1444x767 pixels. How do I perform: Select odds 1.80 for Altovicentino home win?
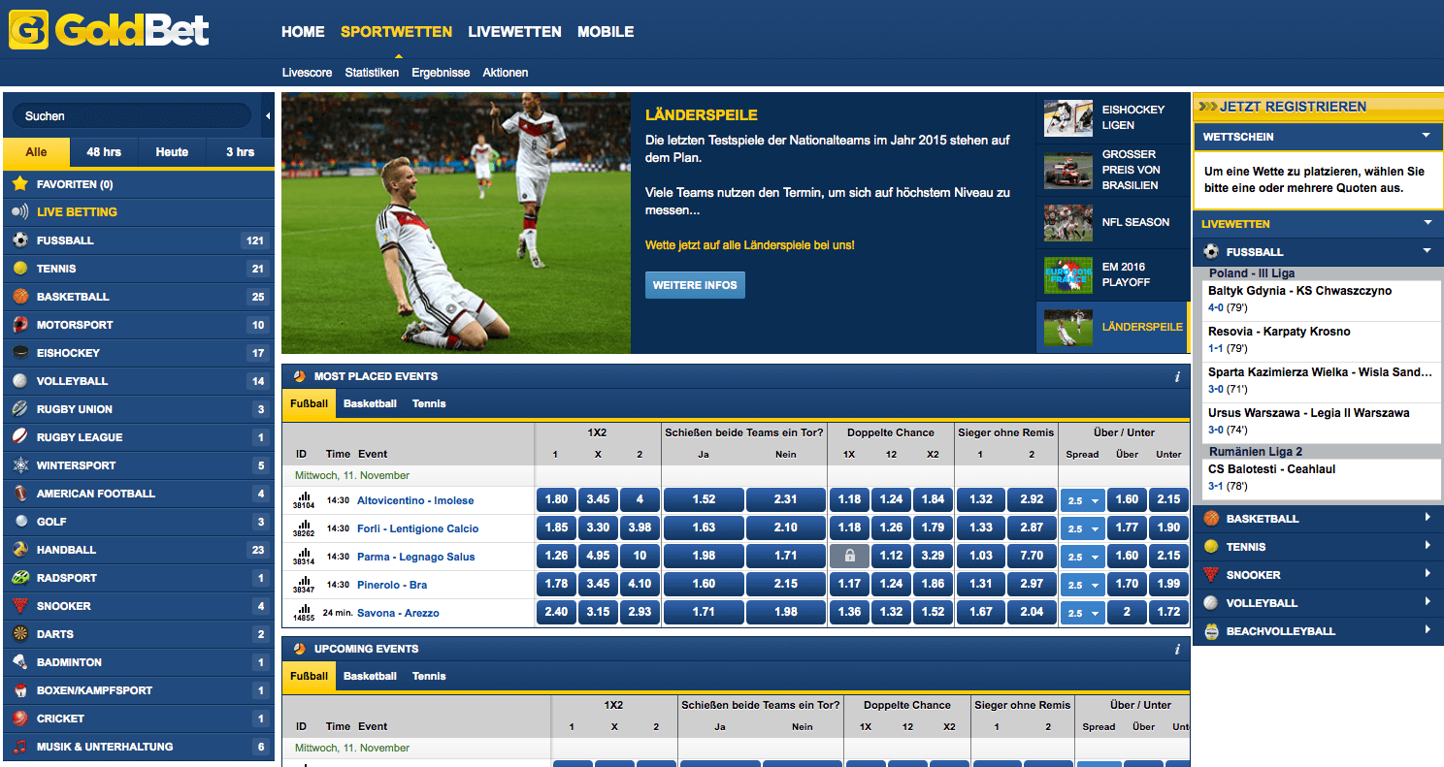pos(556,500)
